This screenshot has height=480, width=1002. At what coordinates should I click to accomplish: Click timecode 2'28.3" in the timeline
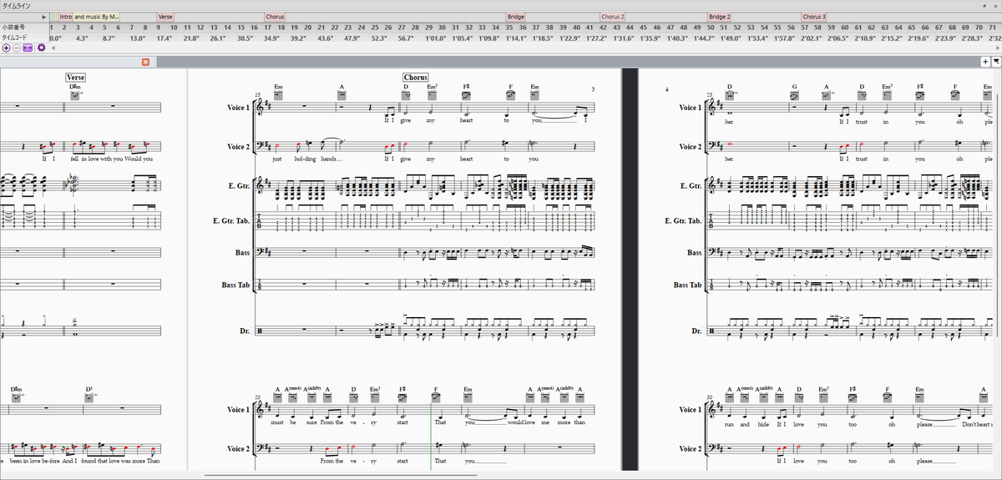(971, 38)
